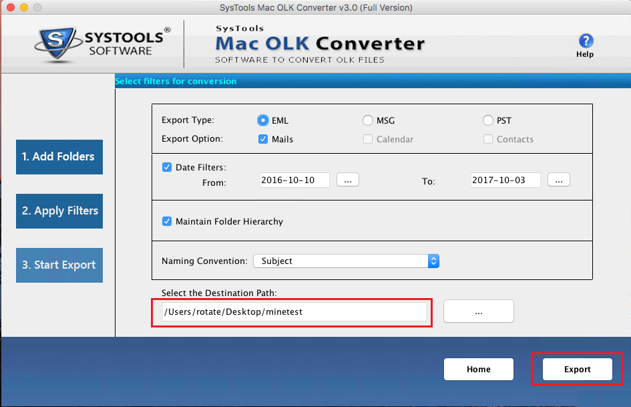Go to step 1. Add Folders
The width and height of the screenshot is (631, 407).
(x=59, y=157)
